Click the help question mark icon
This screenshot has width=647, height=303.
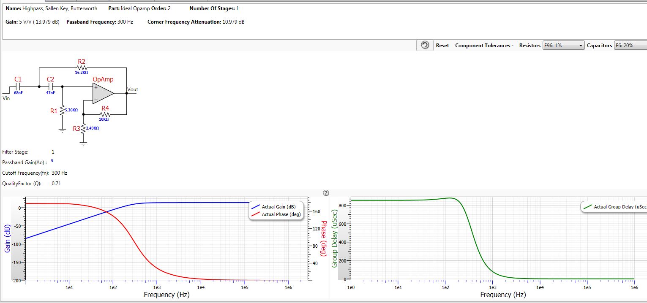(326, 193)
